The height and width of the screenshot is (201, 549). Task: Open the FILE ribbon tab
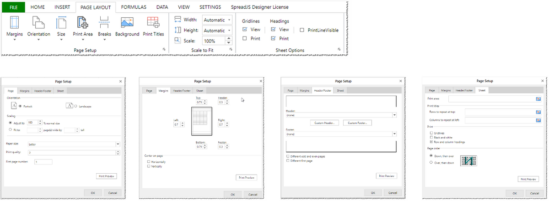[14, 7]
